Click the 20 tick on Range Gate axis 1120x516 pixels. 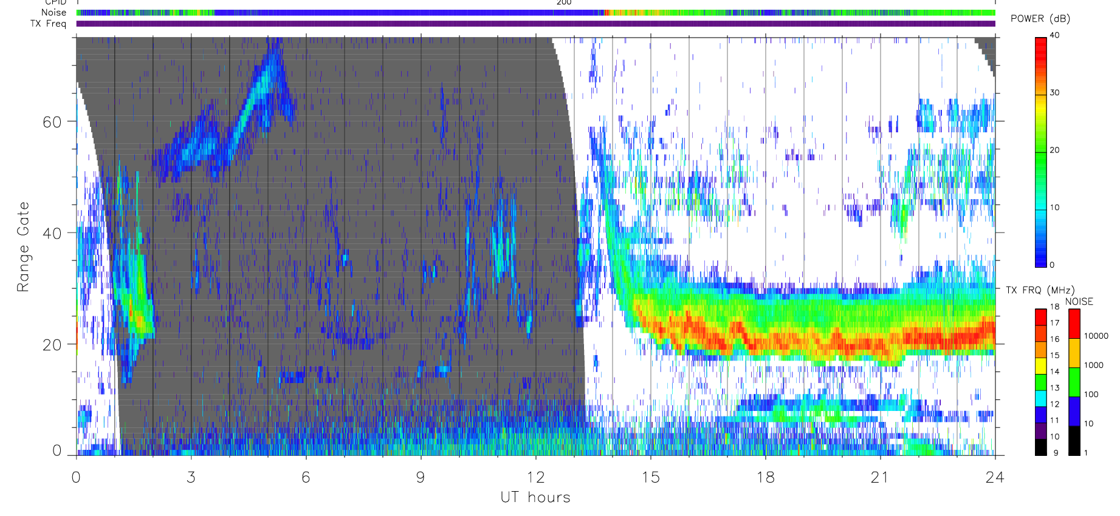click(x=52, y=345)
